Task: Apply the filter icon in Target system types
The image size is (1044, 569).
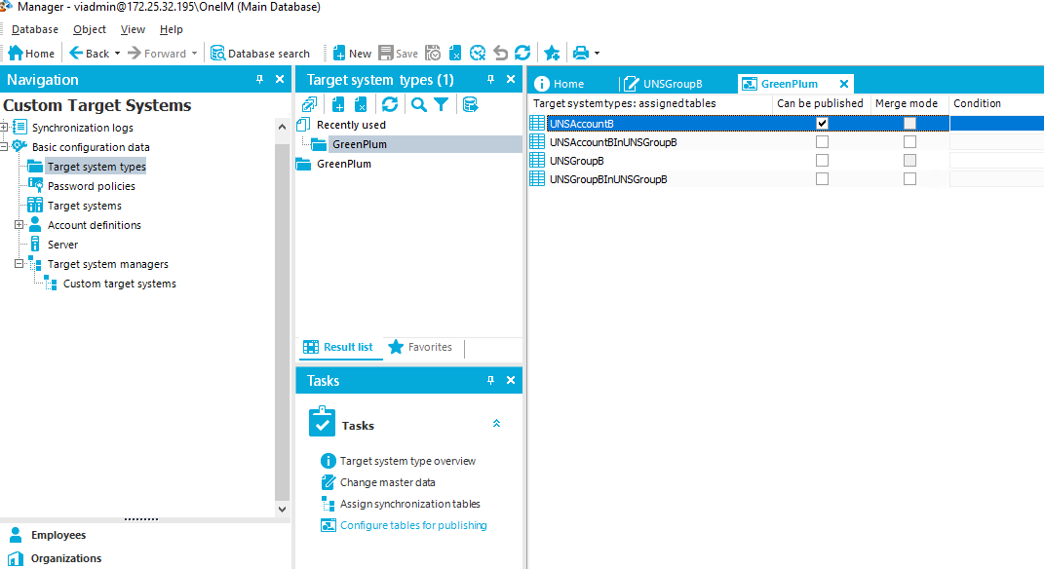Action: coord(440,103)
